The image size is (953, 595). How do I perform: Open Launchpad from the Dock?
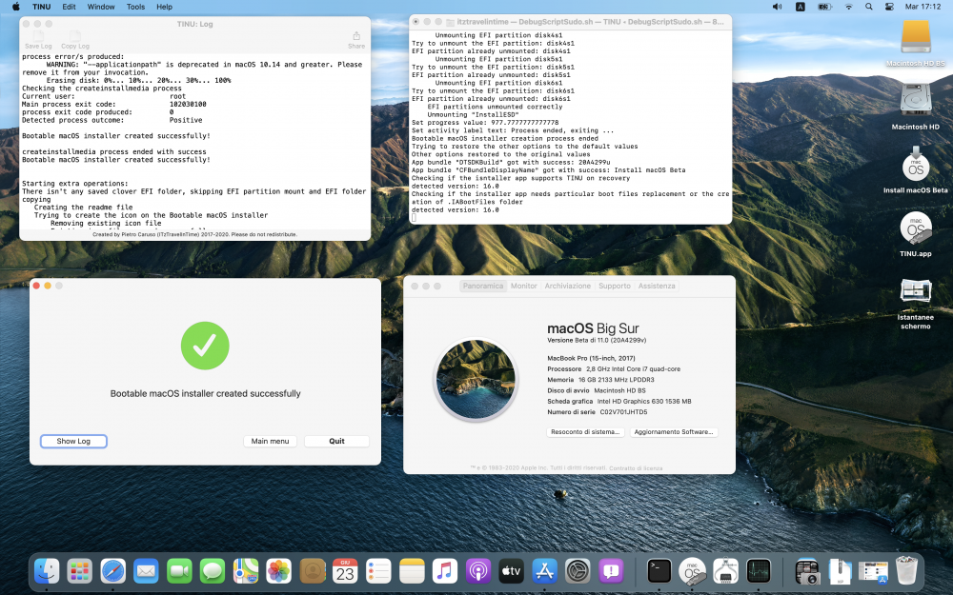[x=80, y=571]
